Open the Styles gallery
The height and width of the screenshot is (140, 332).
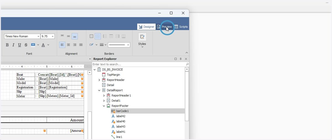(142, 40)
